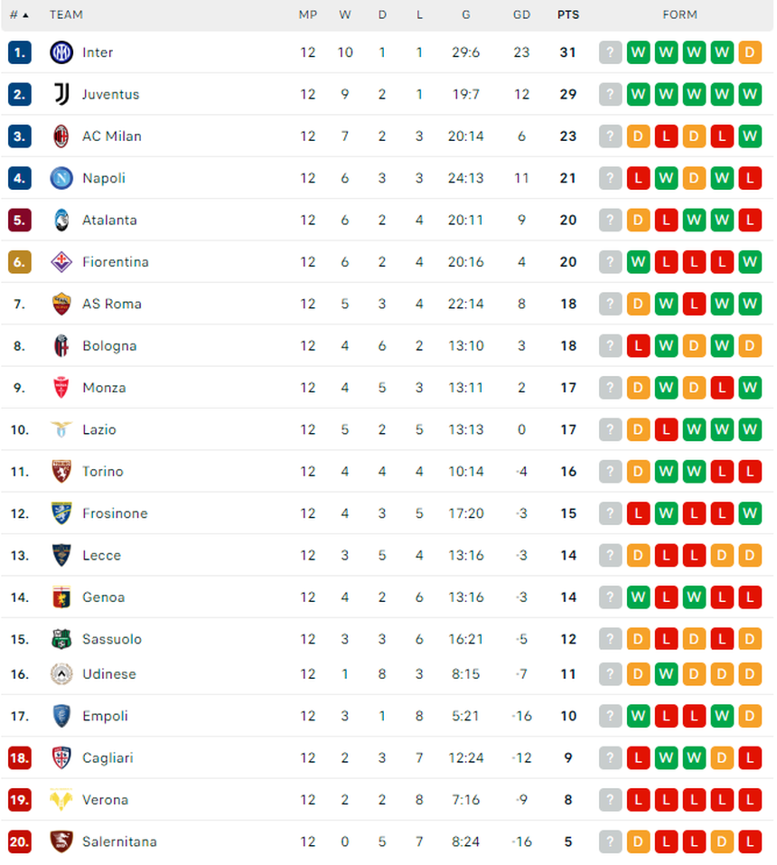Click the FORM column header

tap(679, 14)
